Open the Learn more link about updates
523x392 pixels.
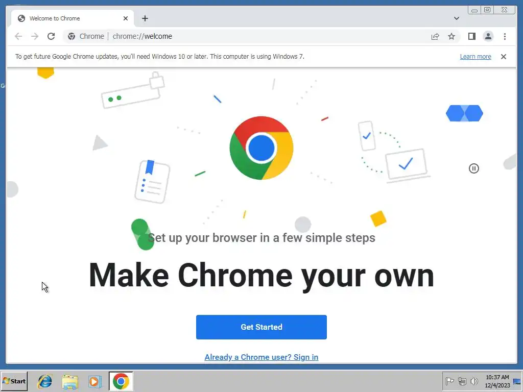pos(476,56)
